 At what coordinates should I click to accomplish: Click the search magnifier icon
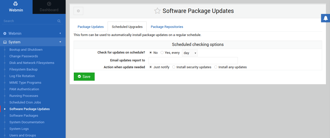coord(59,21)
